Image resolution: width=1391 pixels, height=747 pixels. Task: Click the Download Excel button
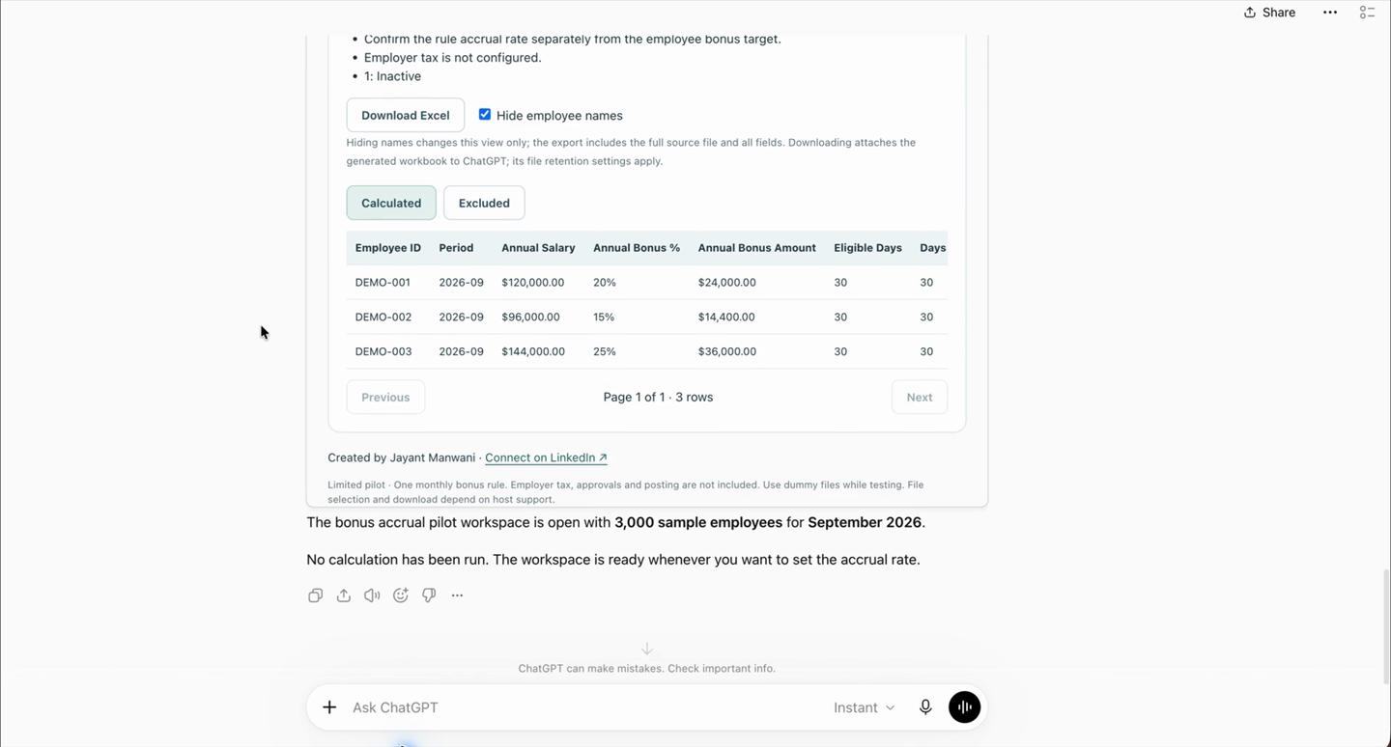click(x=406, y=115)
